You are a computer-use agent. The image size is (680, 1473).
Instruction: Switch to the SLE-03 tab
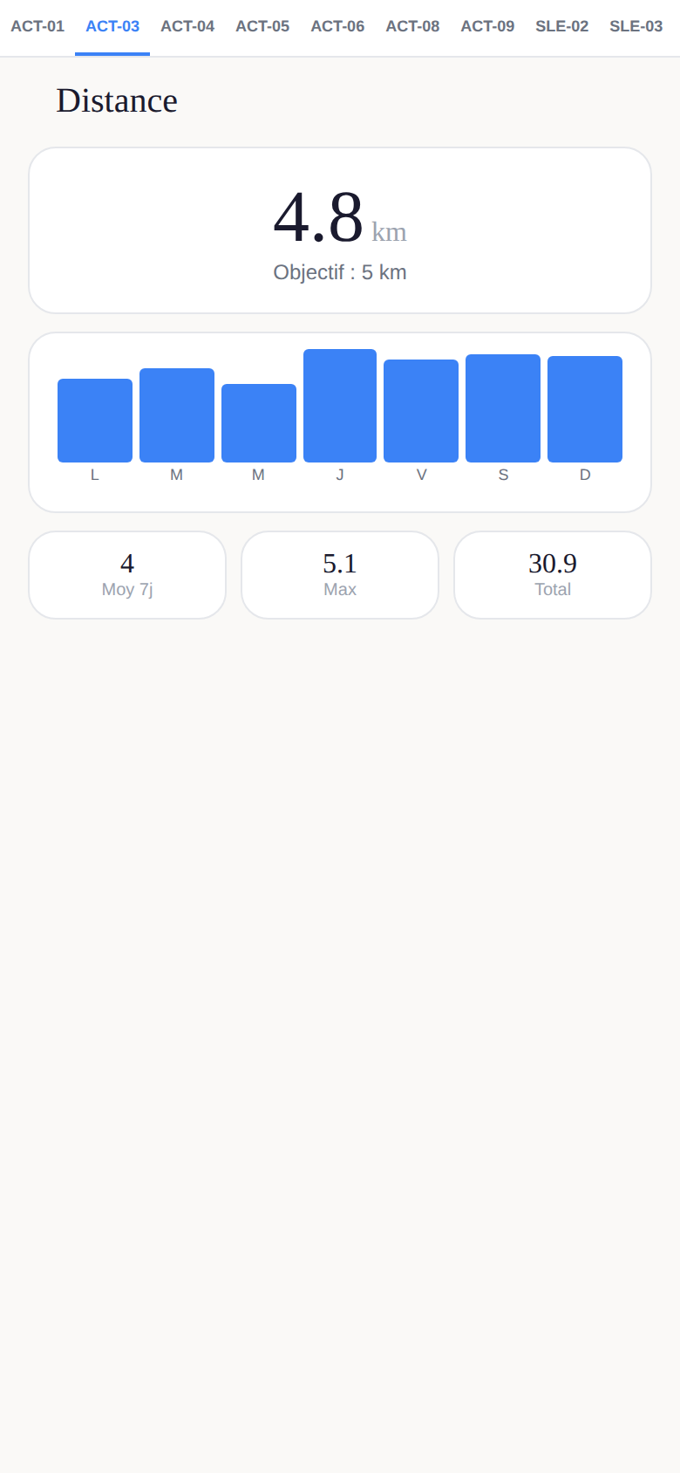[636, 27]
